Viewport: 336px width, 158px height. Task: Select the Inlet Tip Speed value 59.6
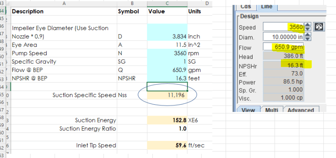(167, 145)
